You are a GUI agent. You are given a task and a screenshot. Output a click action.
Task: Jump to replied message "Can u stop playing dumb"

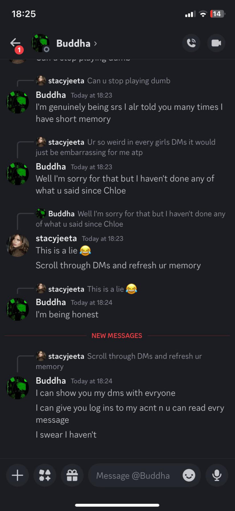pos(128,81)
